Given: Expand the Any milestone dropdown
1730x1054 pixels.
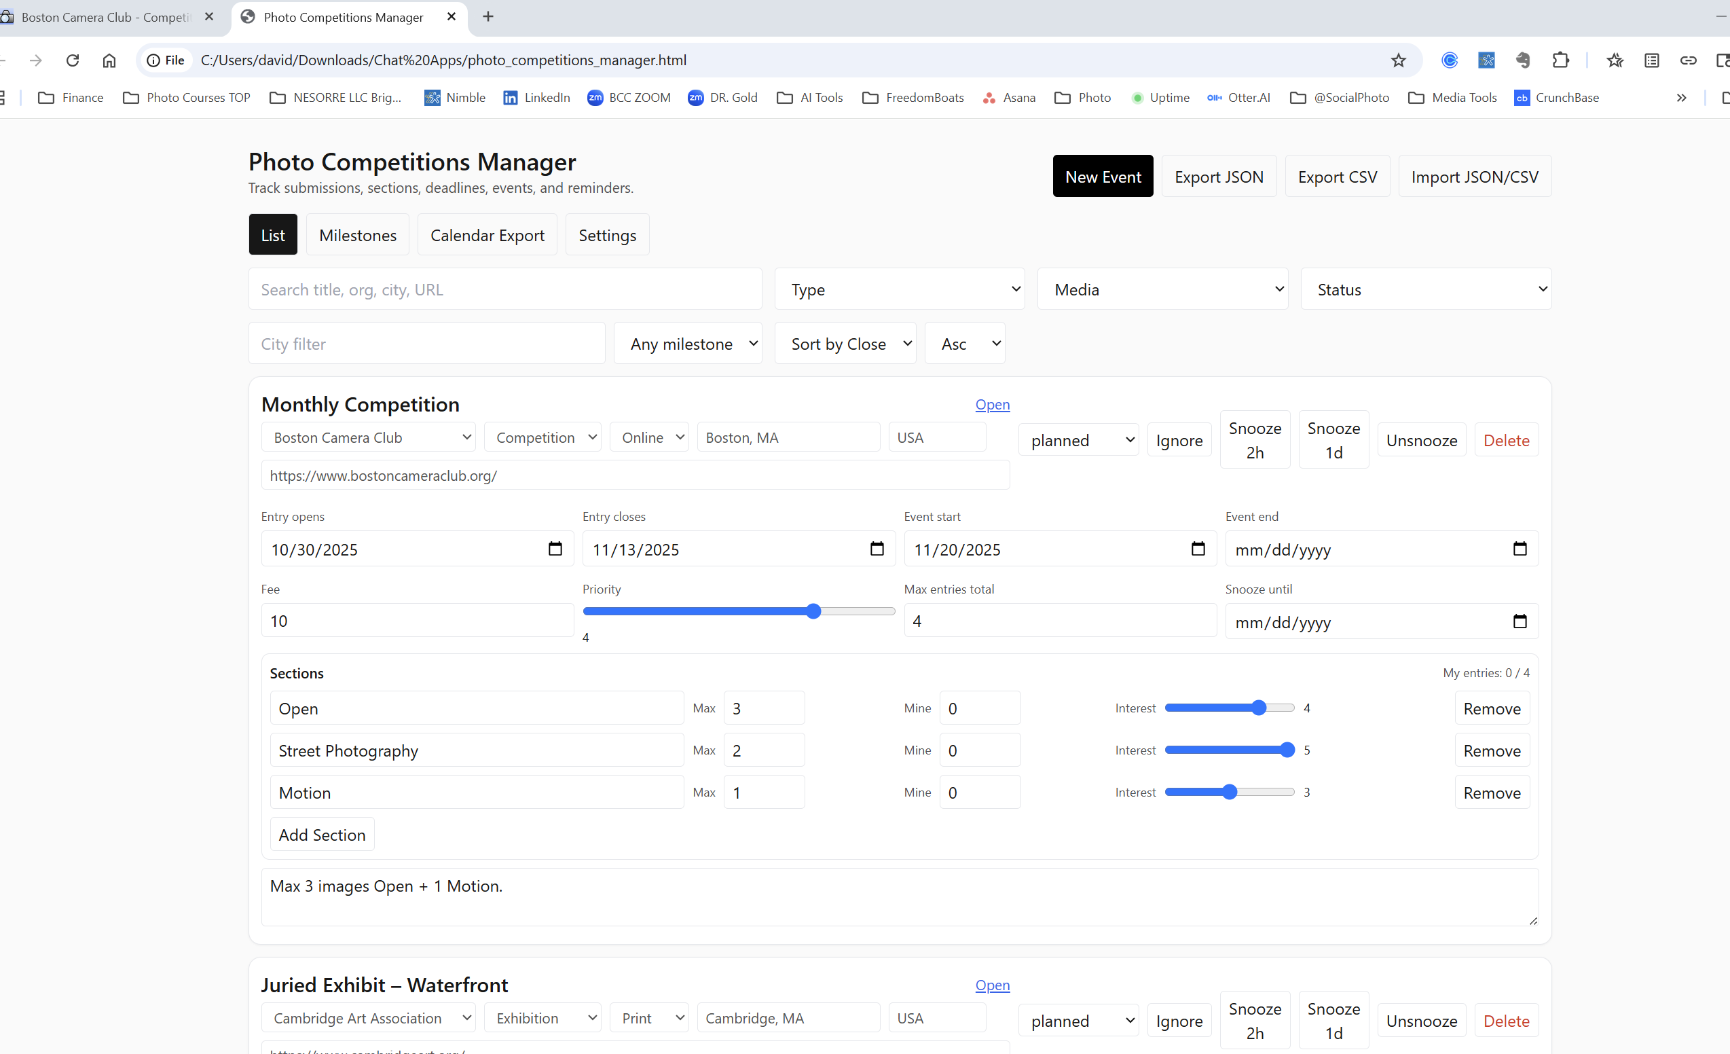Looking at the screenshot, I should 687,344.
